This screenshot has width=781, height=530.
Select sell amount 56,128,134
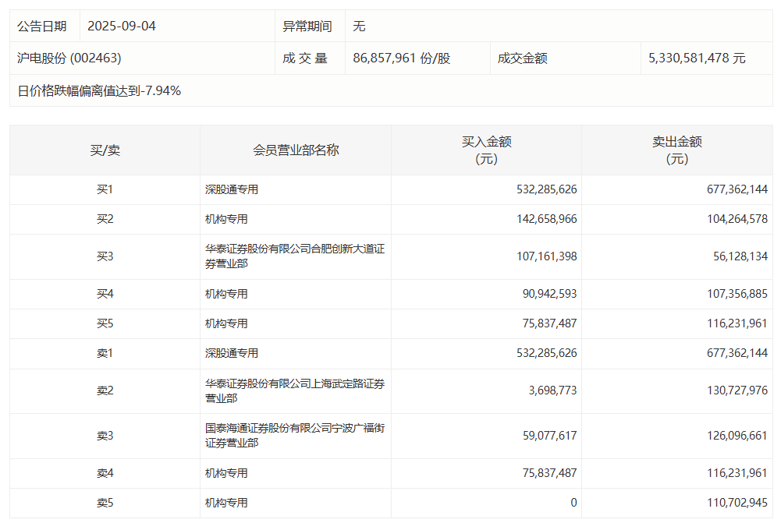click(740, 256)
